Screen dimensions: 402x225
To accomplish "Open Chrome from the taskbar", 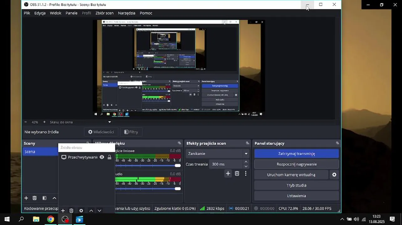I will click(x=50, y=219).
